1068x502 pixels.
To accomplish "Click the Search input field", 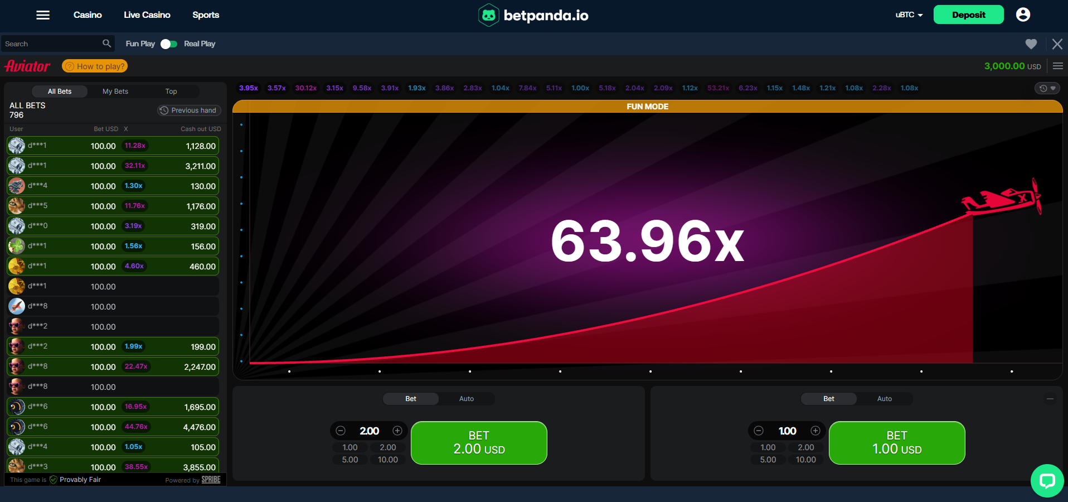I will click(50, 44).
